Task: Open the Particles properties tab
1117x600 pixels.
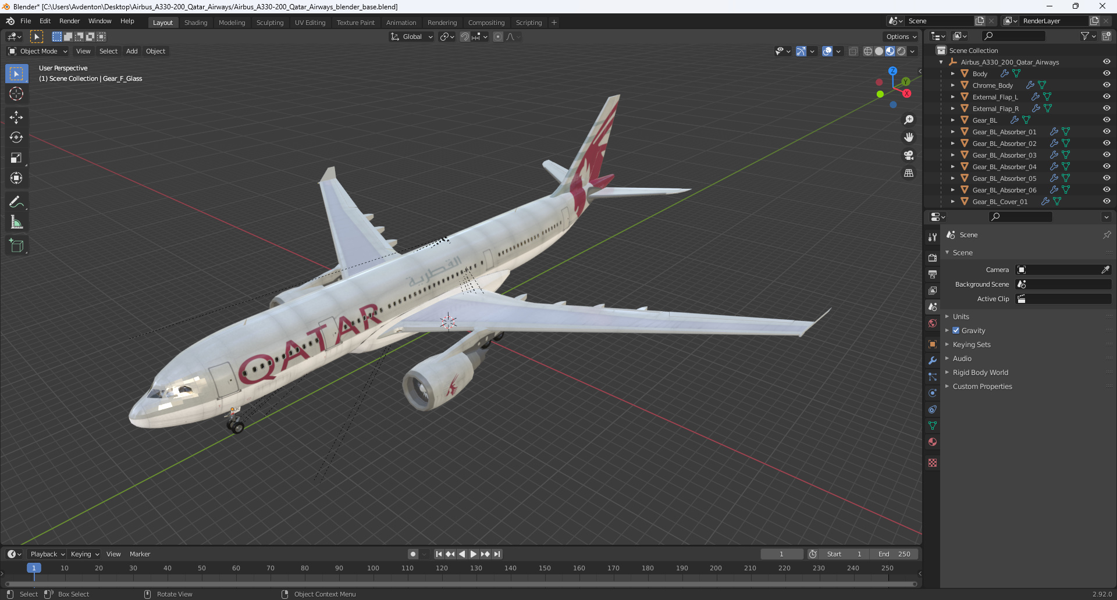Action: coord(933,377)
